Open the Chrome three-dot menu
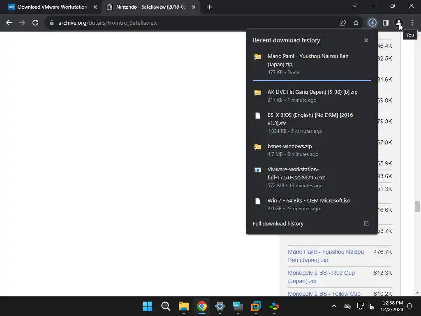The width and height of the screenshot is (421, 316). 412,23
